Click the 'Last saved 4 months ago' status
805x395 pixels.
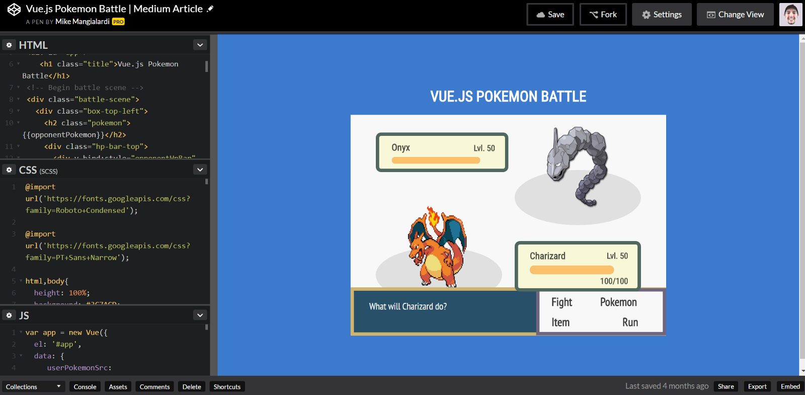(667, 386)
